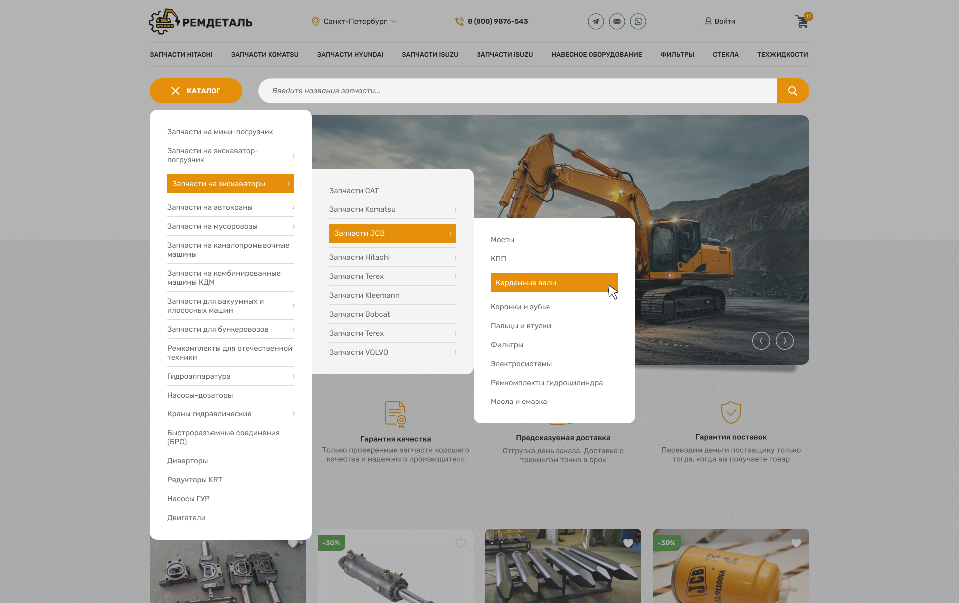Expand Краны гидравлические submenu arrow
The image size is (959, 603).
(x=293, y=414)
